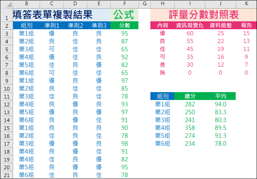Click total score 282
257x179 pixels.
(x=190, y=104)
